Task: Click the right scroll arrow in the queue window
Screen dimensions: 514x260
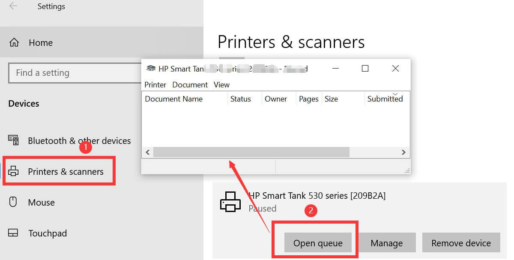Action: (x=403, y=152)
